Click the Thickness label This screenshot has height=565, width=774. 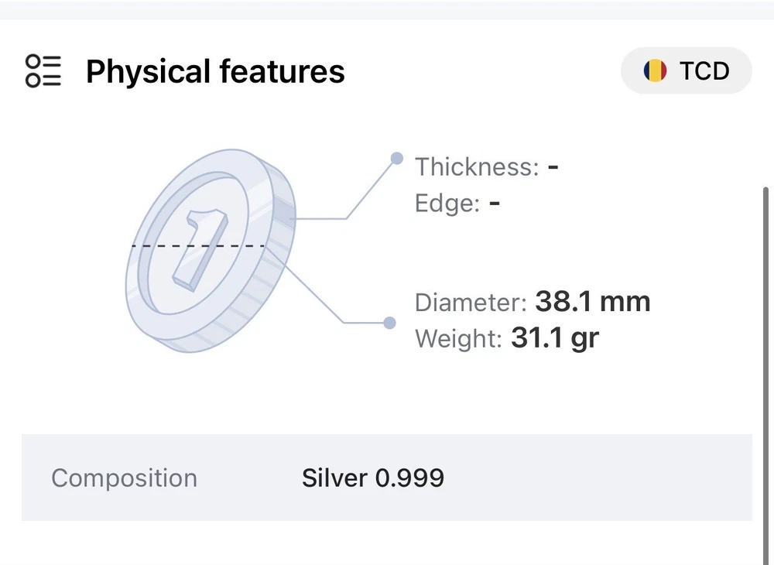pos(477,167)
